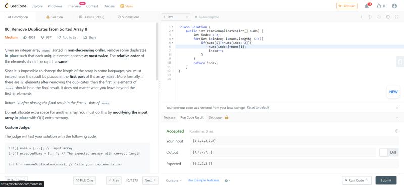
Task: Open the Run Code options arrow
Action: [367, 180]
